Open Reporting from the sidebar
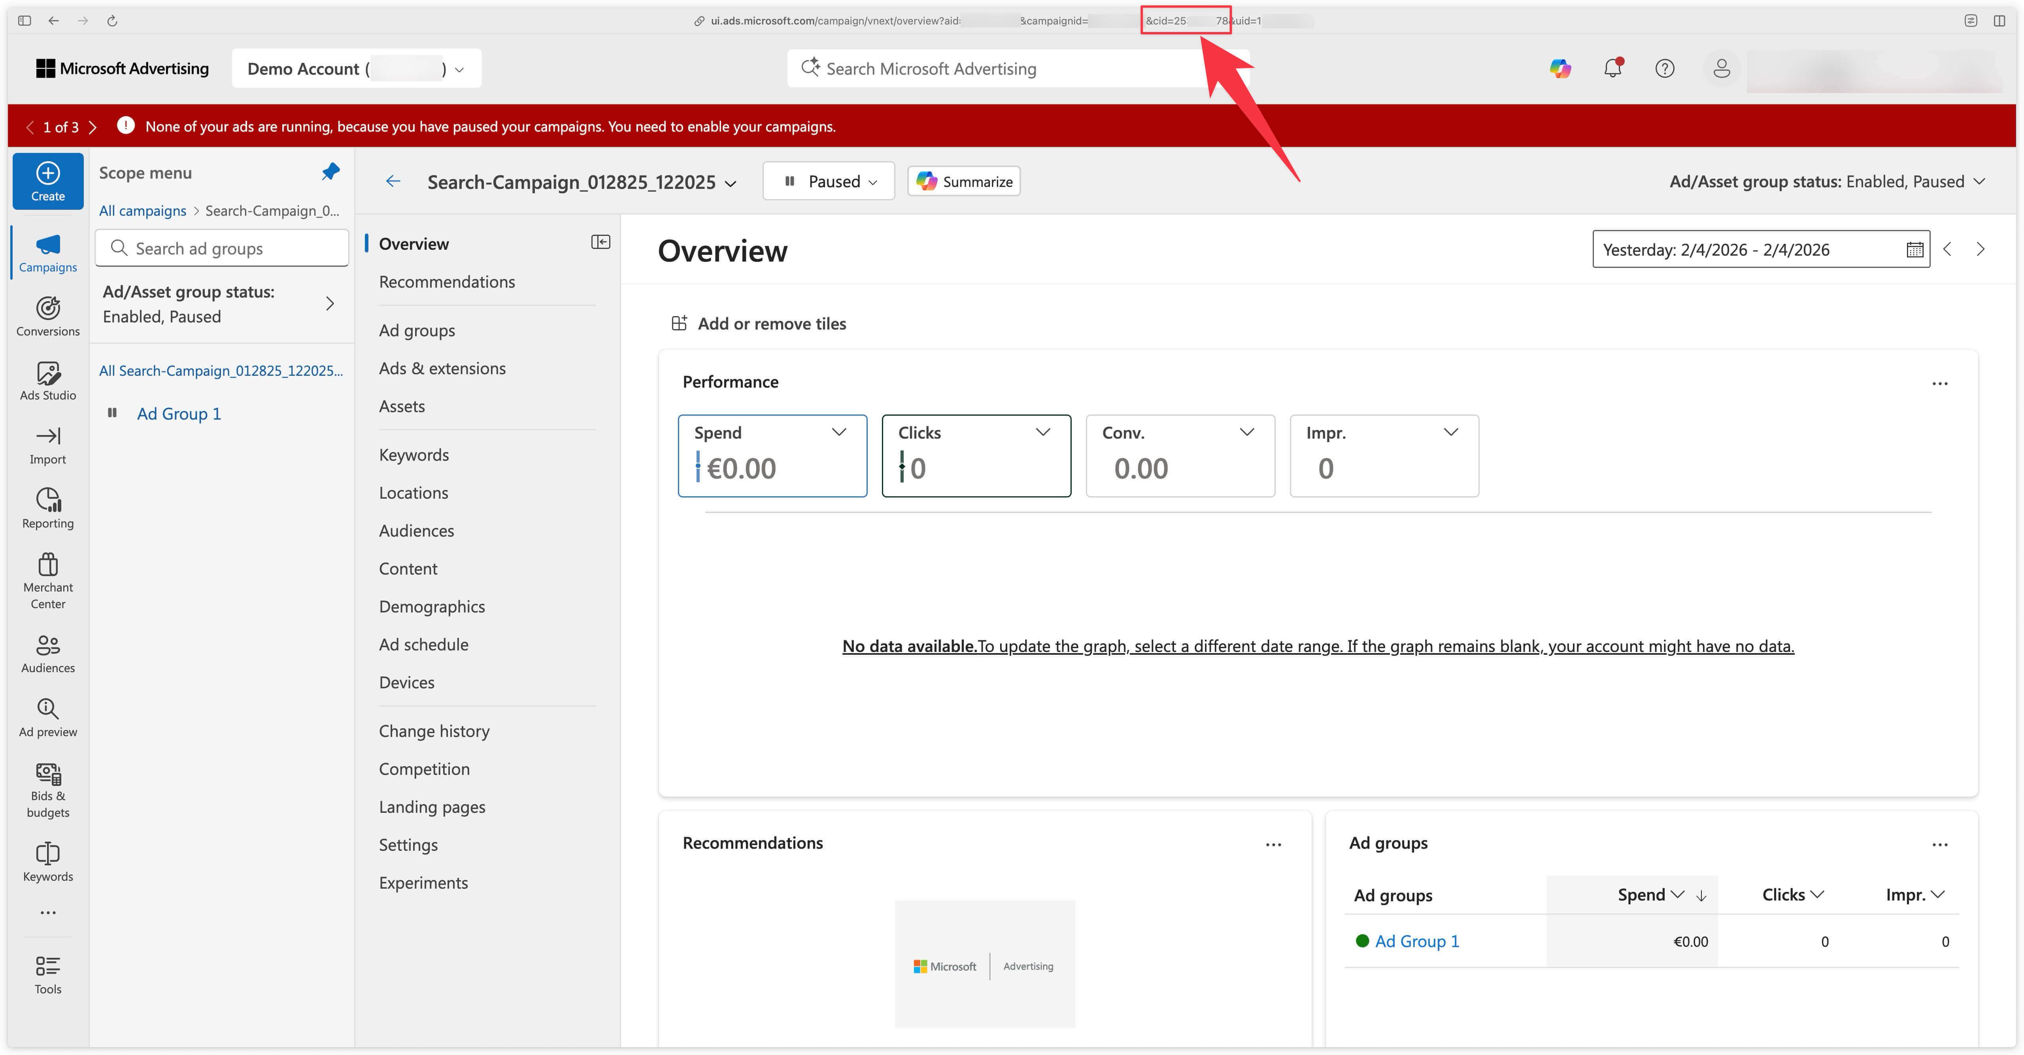 coord(47,506)
